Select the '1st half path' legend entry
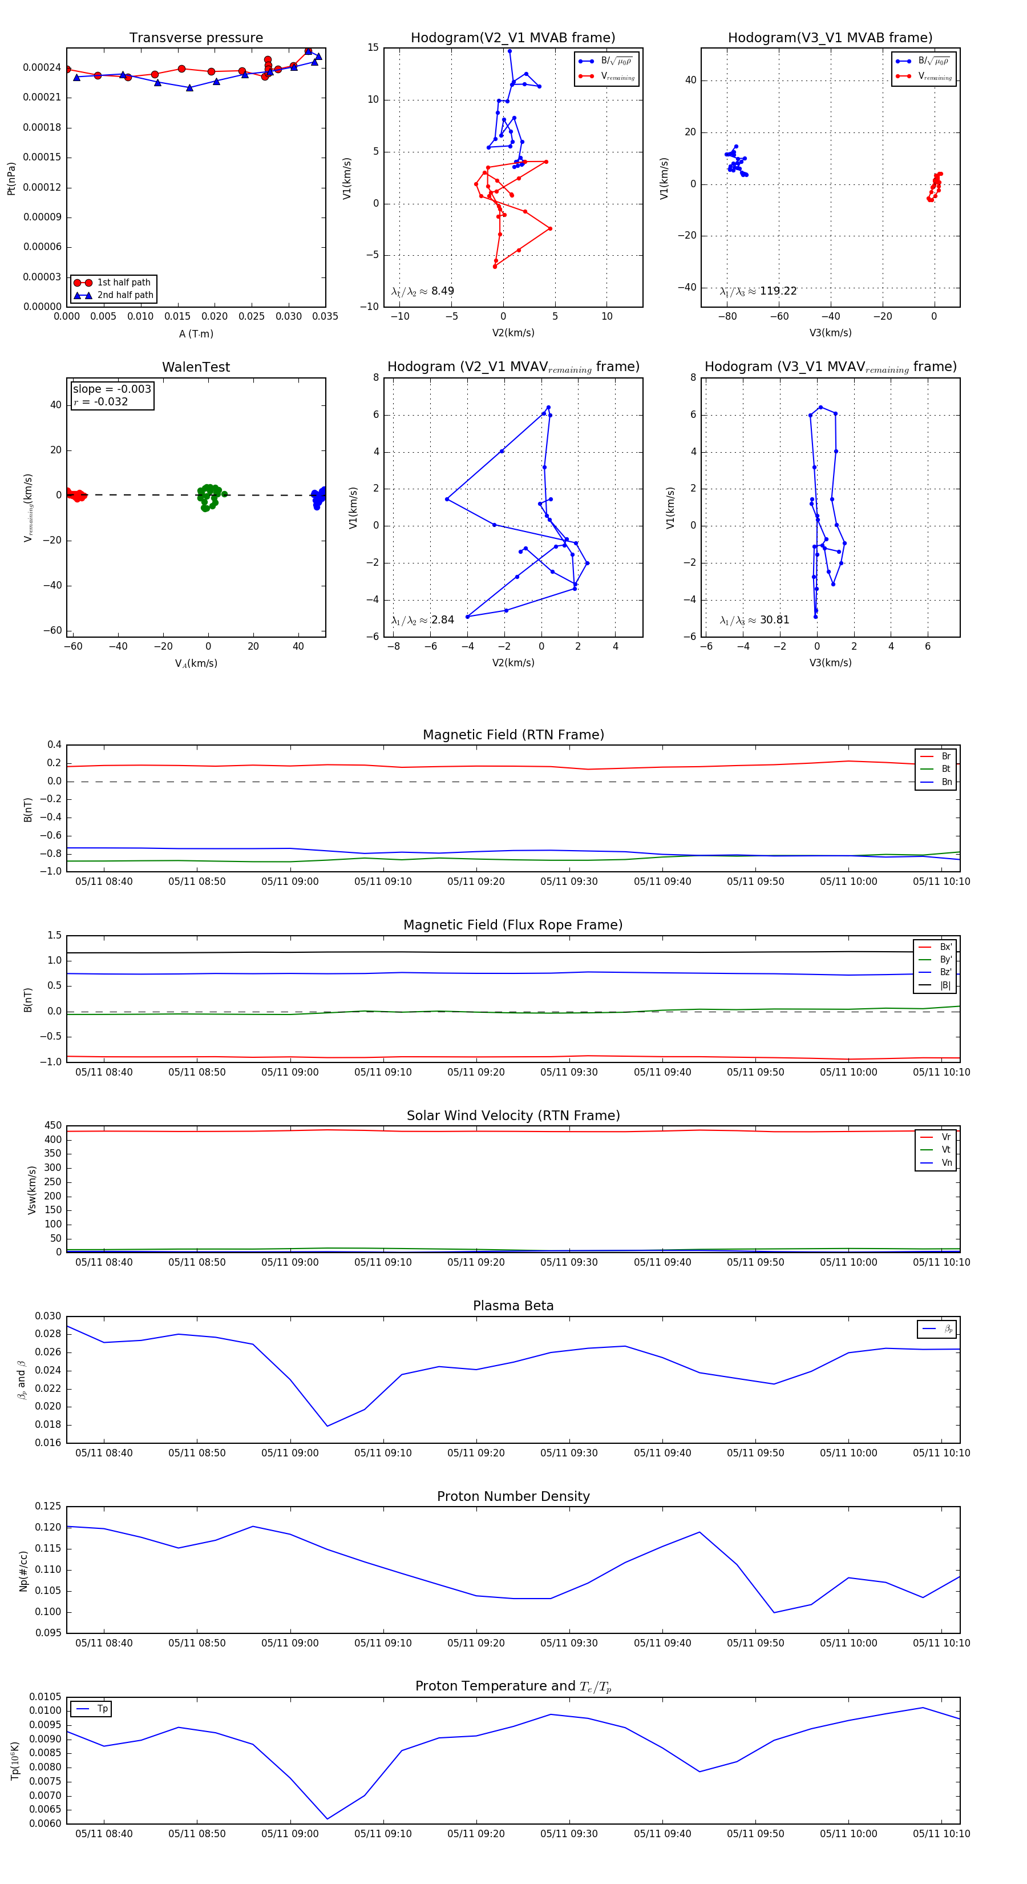This screenshot has width=1027, height=1884. (x=114, y=282)
